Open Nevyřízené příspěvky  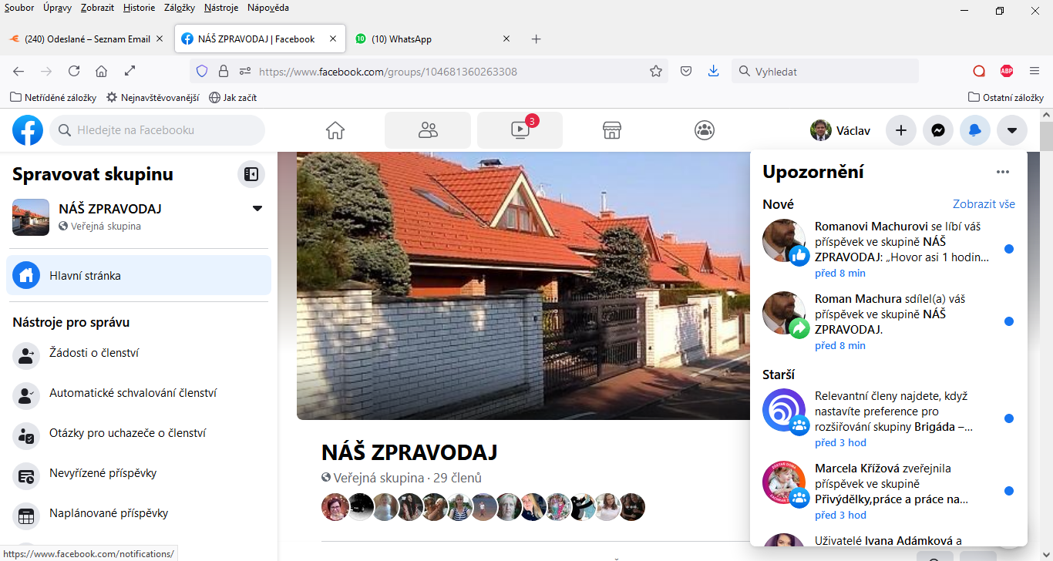tap(139, 474)
